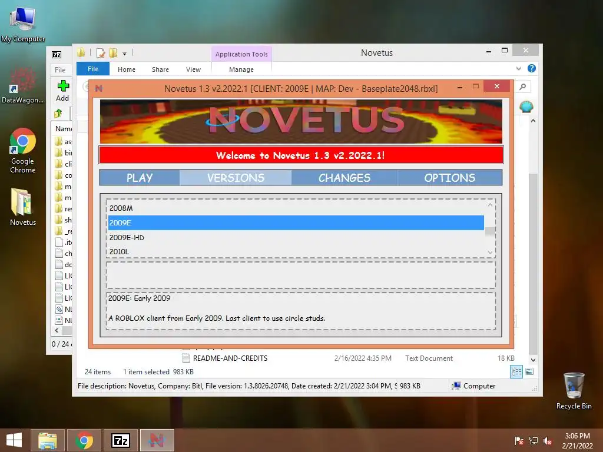Open Share tab in Explorer ribbon
The image size is (603, 452).
point(160,69)
